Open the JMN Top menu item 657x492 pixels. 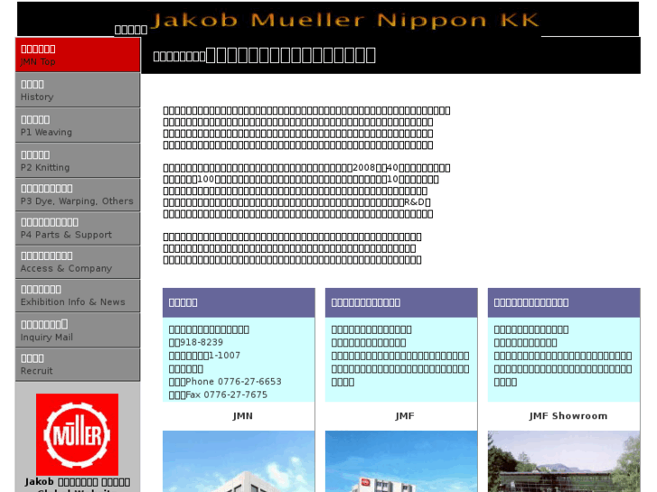tap(78, 55)
